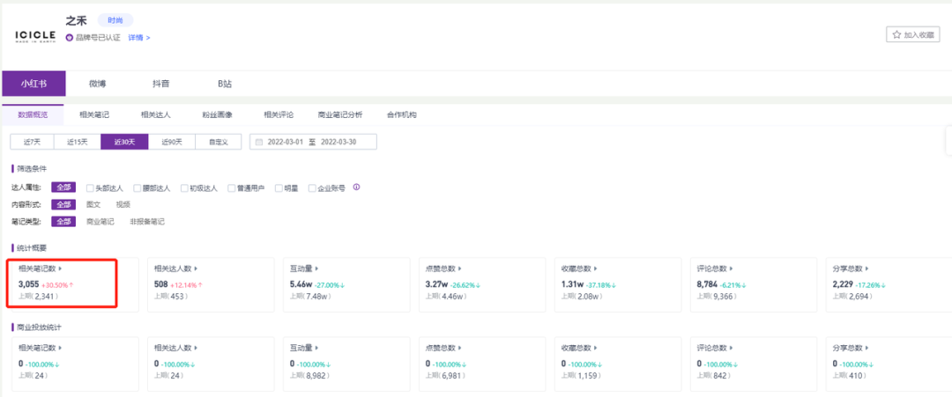
Task: Click the star 加入收藏 button
Action: click(x=912, y=35)
